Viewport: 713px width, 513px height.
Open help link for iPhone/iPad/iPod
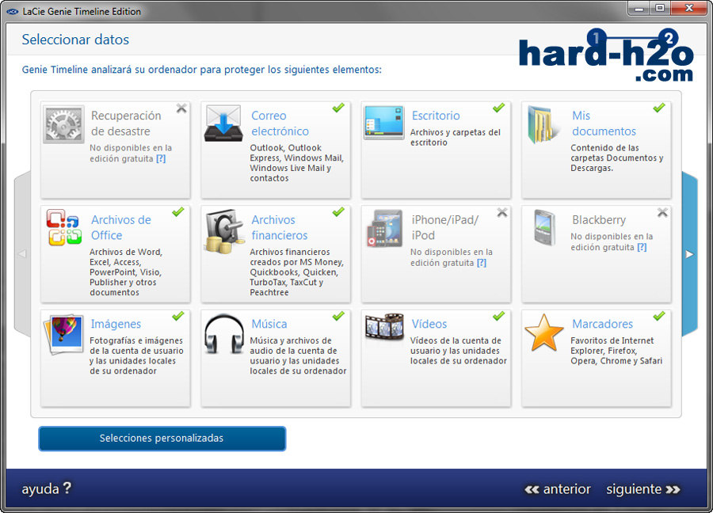click(x=482, y=263)
